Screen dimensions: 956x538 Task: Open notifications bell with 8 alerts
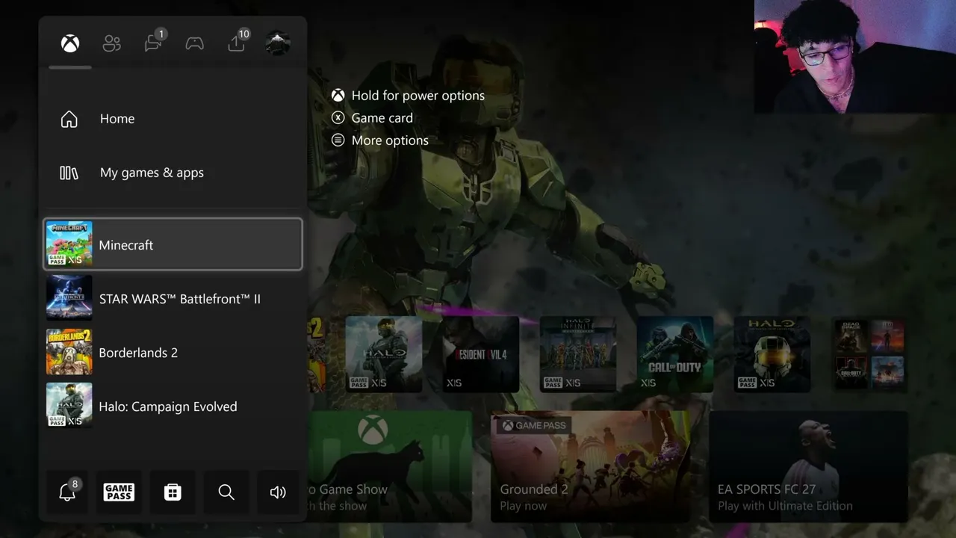coord(67,492)
